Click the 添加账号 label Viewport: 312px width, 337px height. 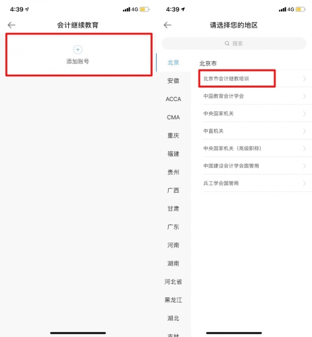pos(78,61)
